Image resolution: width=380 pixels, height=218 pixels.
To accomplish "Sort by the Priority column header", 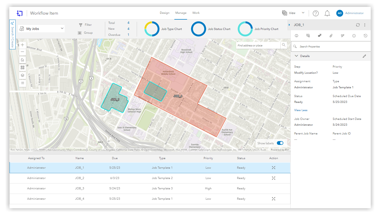I will [208, 158].
